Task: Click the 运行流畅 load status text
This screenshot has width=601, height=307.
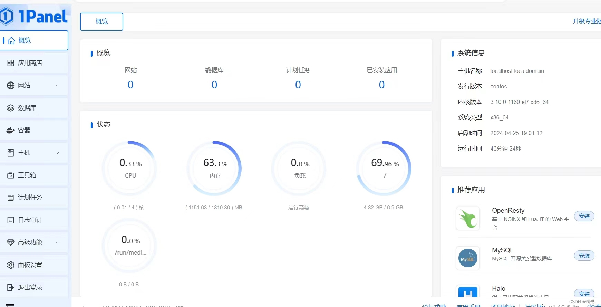Action: [x=299, y=208]
